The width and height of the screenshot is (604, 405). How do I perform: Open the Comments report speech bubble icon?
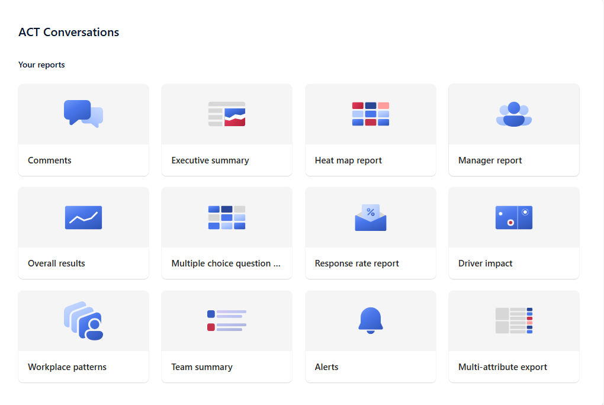[83, 114]
